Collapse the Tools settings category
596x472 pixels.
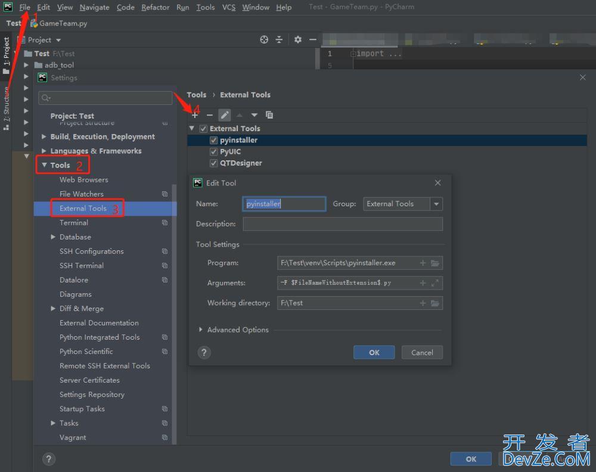point(44,165)
